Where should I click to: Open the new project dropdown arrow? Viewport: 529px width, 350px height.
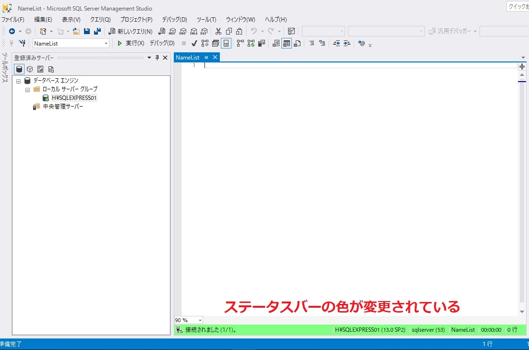51,31
